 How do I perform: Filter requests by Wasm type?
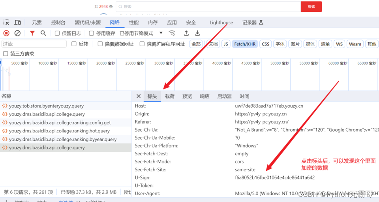point(355,44)
